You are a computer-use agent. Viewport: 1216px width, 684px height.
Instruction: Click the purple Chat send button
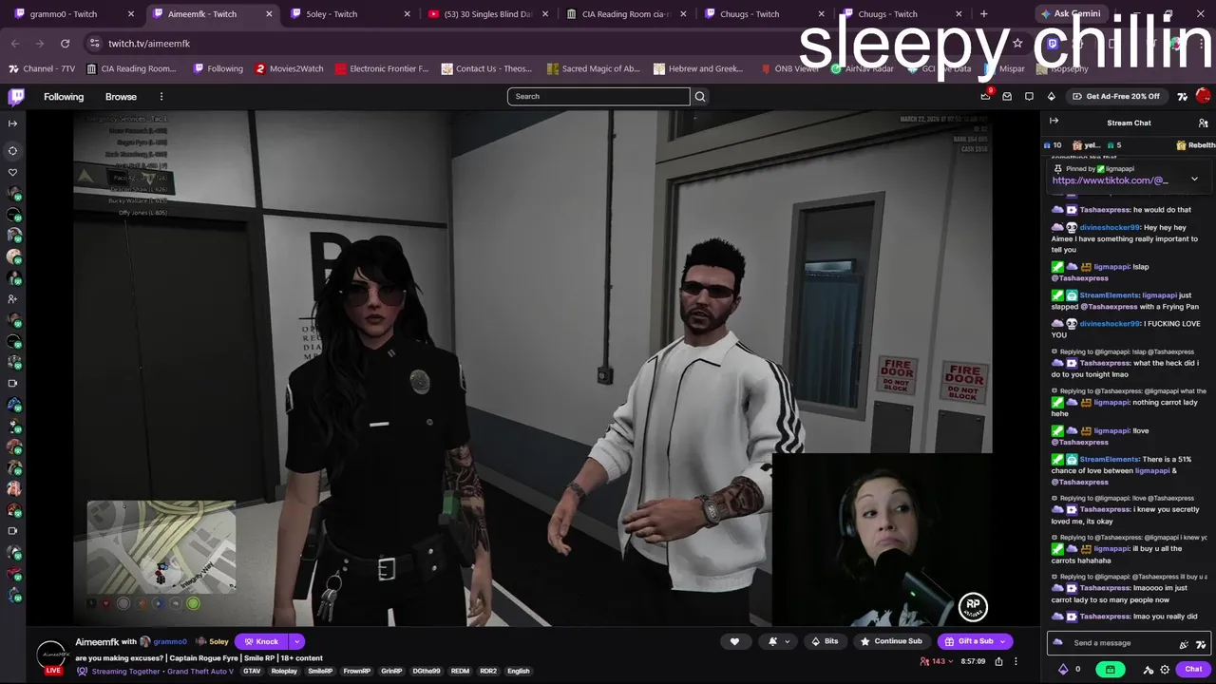(1194, 669)
